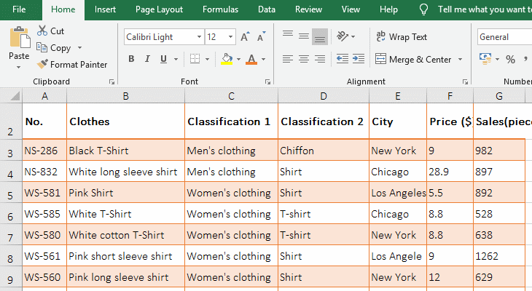Decrease font size with the smaller A icon
This screenshot has height=291, width=532.
pos(261,36)
